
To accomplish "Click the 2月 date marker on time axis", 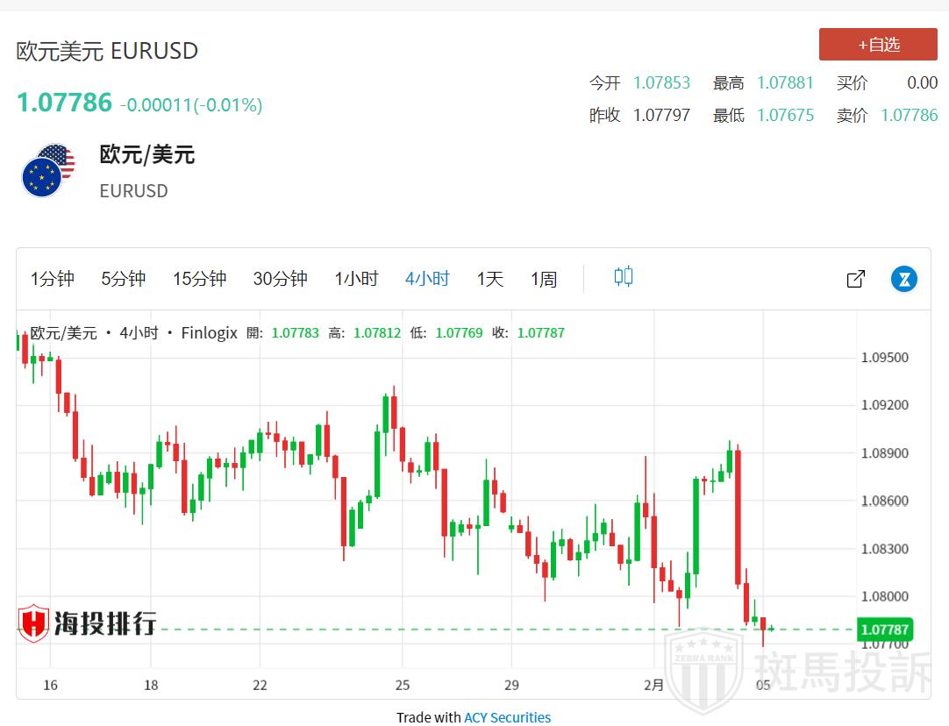I will tap(653, 685).
